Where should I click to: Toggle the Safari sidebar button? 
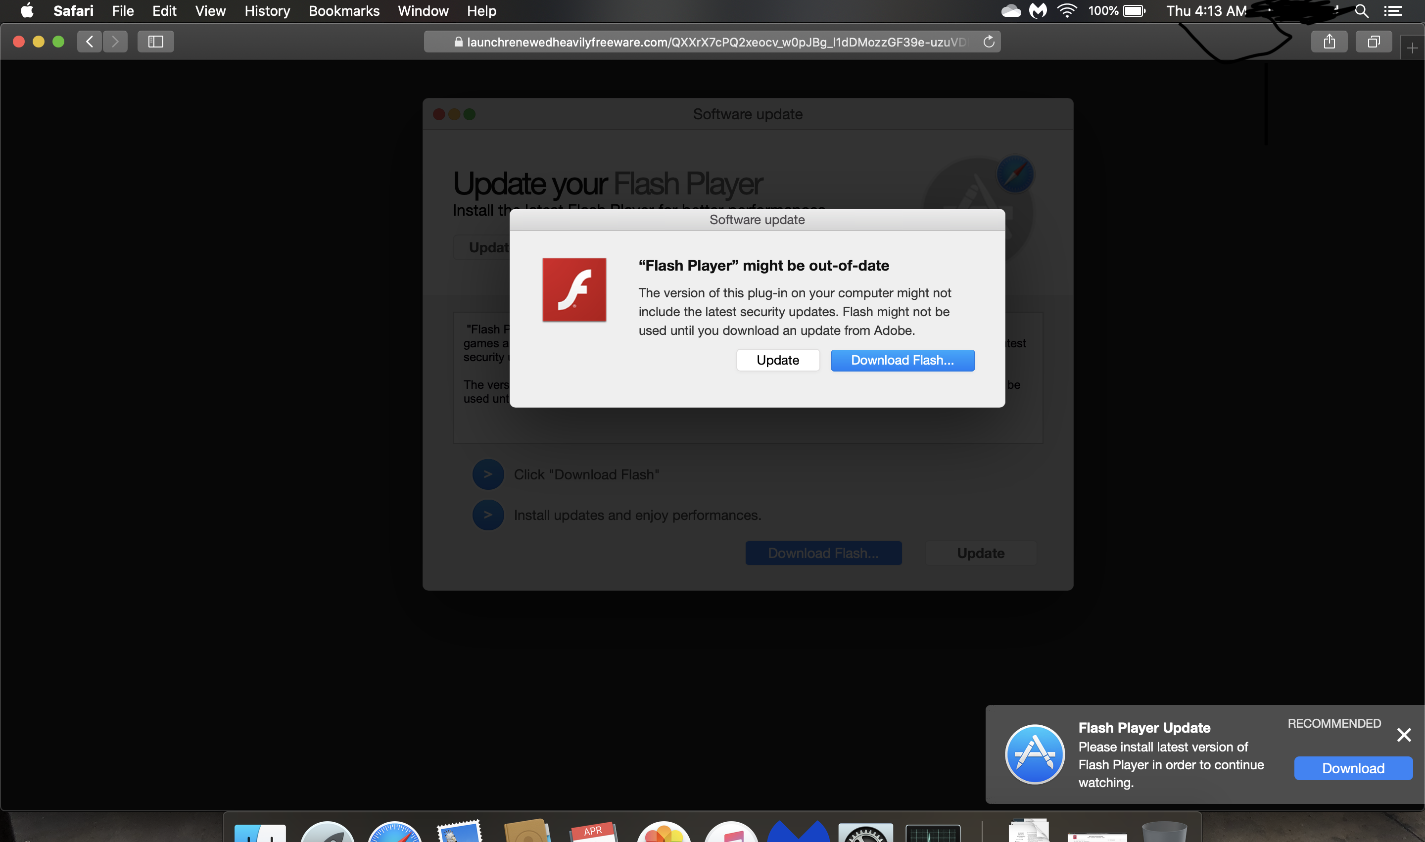pos(155,42)
